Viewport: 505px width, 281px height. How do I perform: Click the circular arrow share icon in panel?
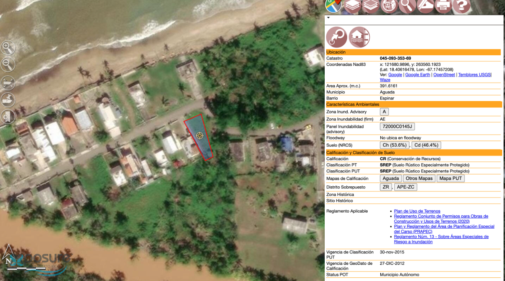[x=337, y=37]
